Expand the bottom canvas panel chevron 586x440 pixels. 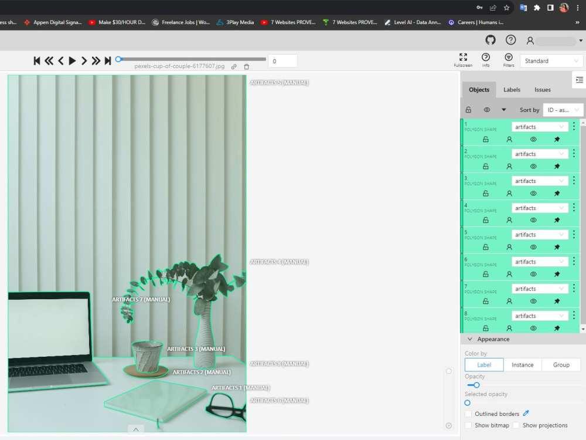click(x=136, y=429)
